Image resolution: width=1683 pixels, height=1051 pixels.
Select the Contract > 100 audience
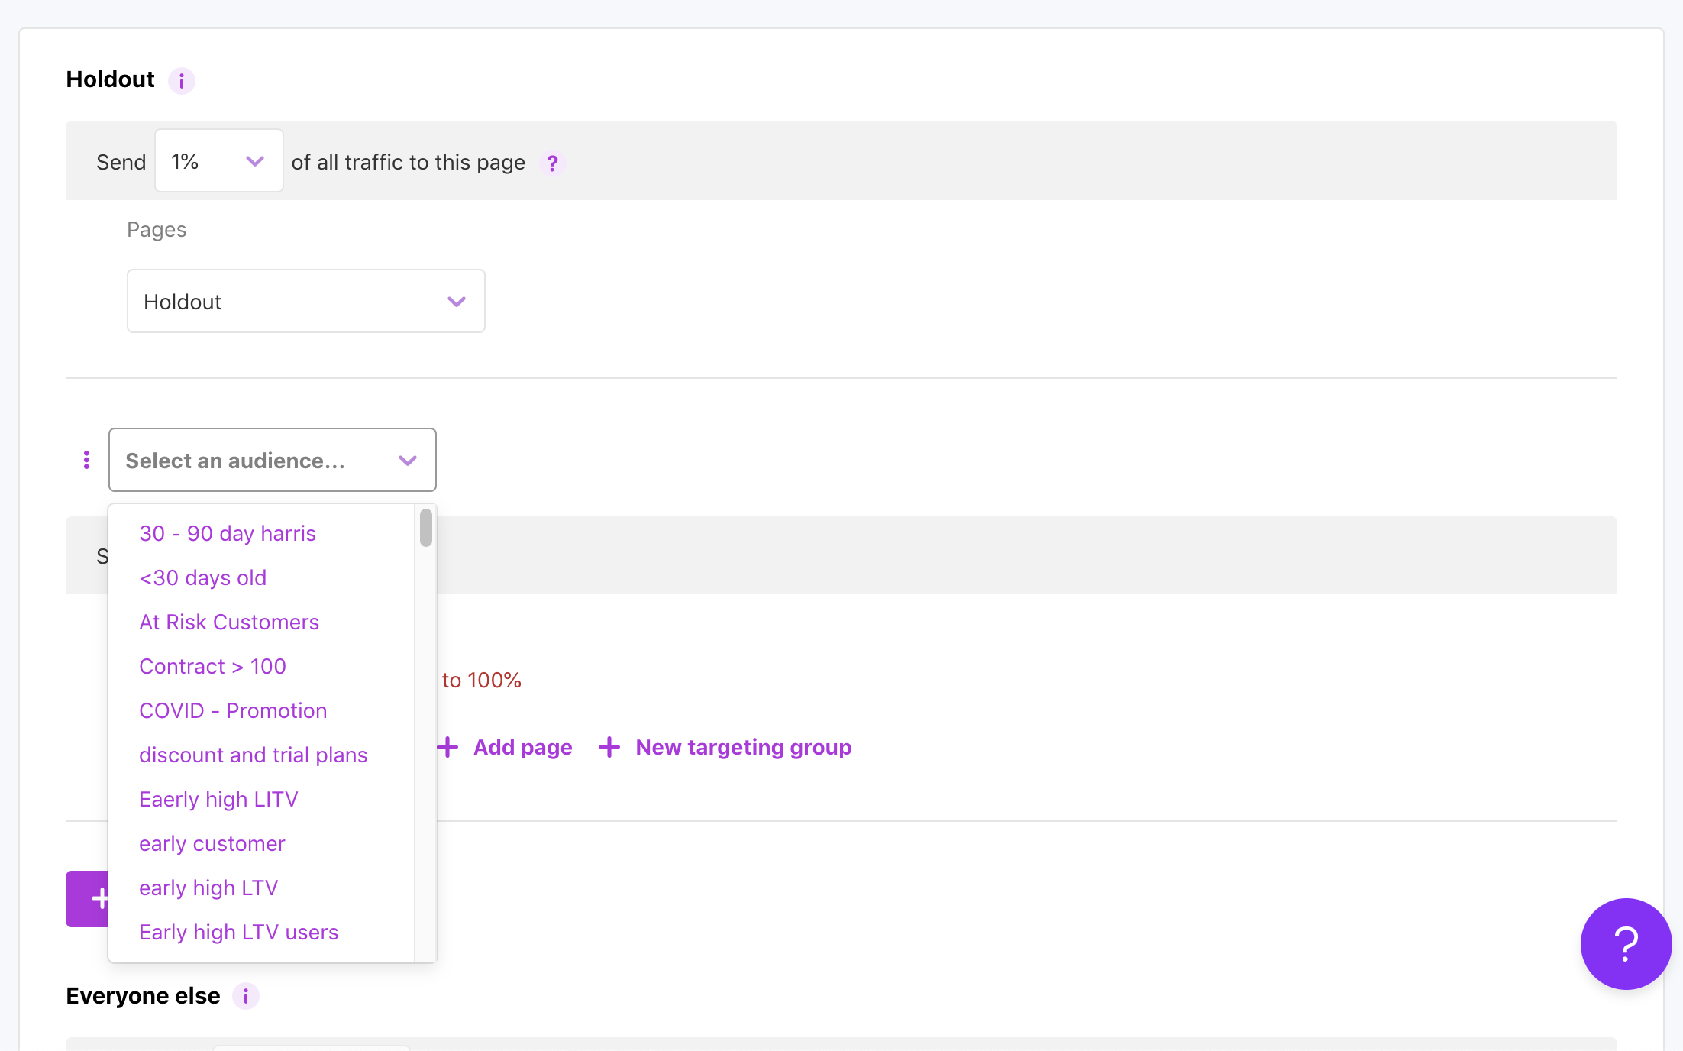pyautogui.click(x=212, y=666)
